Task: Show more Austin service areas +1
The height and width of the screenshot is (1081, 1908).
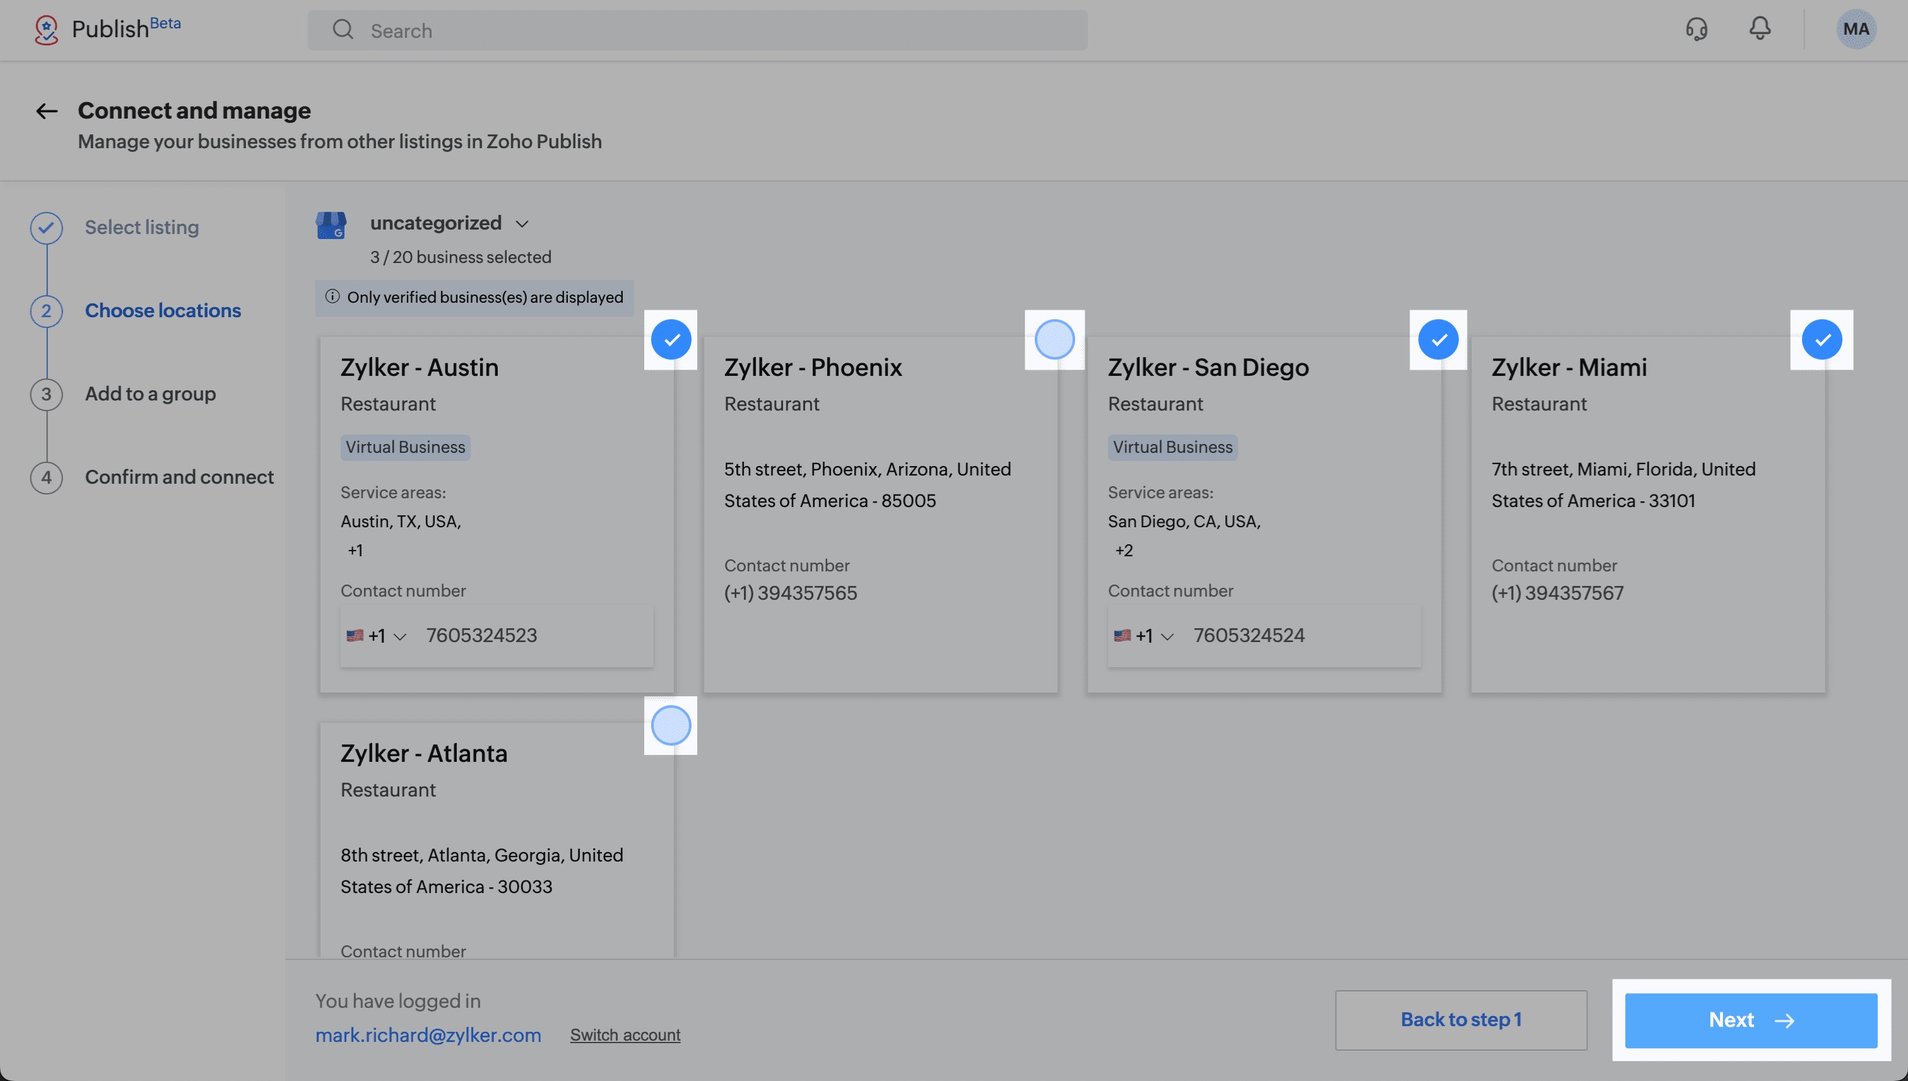Action: pos(355,550)
